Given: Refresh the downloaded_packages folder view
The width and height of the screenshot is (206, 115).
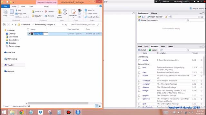Looking at the screenshot, I should click(66, 25).
